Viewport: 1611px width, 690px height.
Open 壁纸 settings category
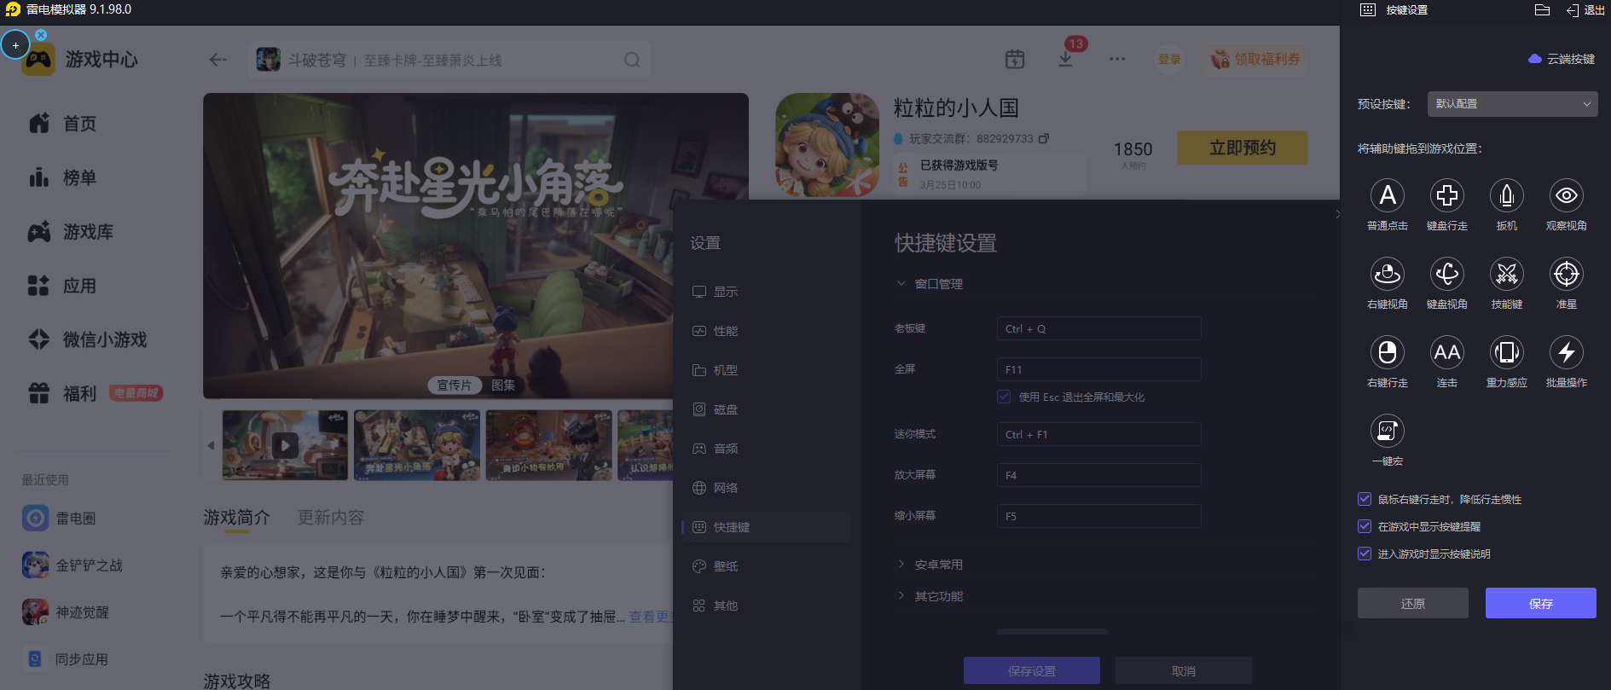(767, 566)
